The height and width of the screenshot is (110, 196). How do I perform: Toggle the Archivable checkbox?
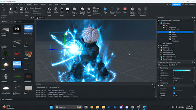tap(174, 88)
